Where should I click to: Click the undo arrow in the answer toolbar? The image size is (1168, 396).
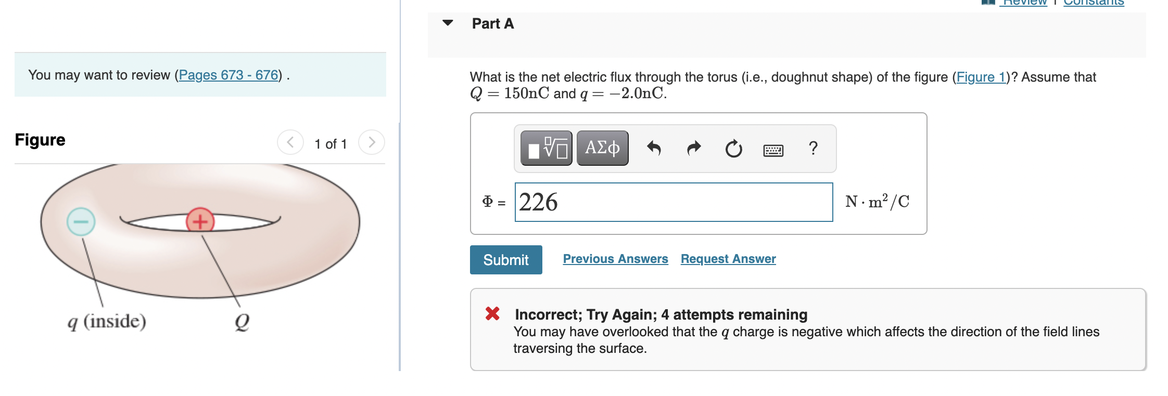(655, 149)
